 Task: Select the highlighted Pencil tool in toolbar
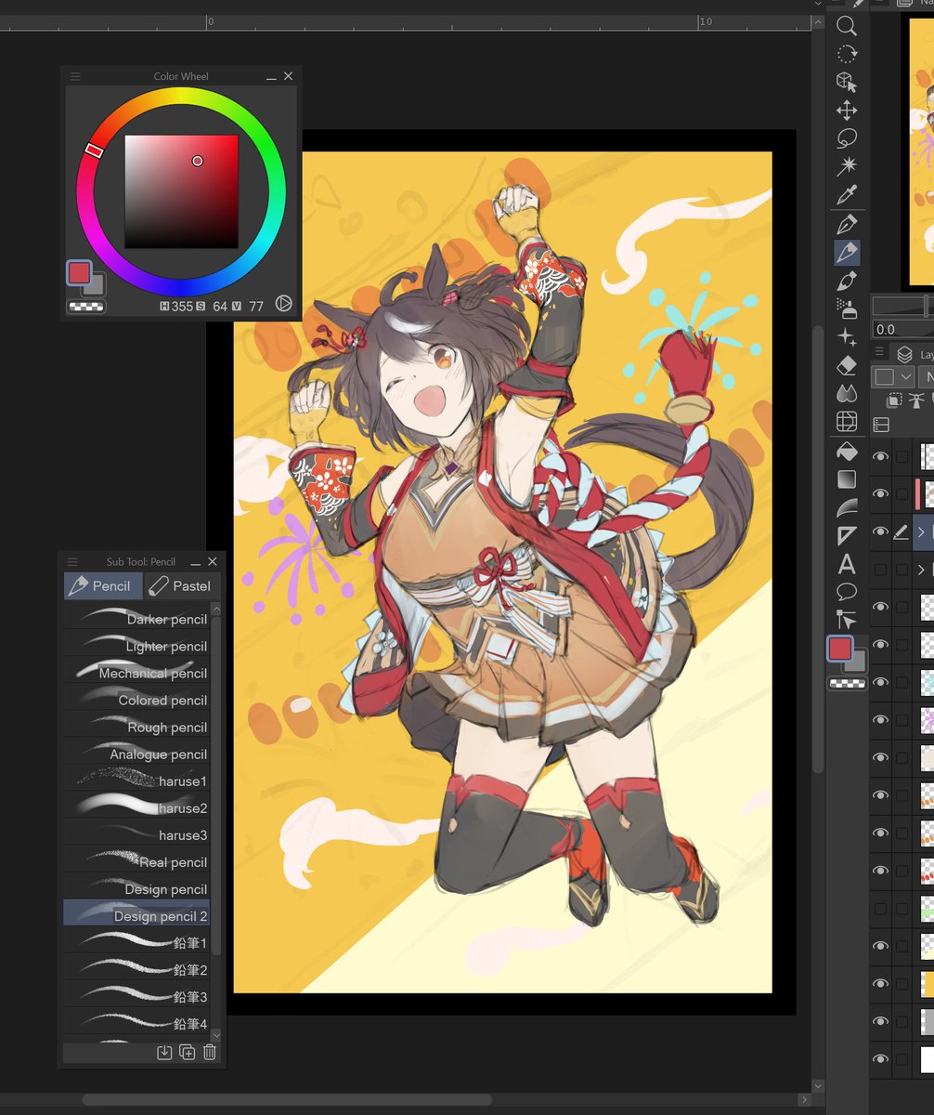847,252
